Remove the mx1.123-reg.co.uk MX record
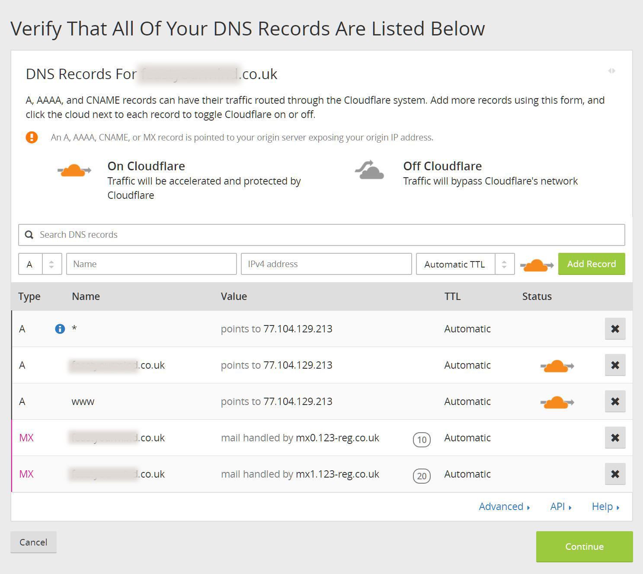The height and width of the screenshot is (574, 643). click(615, 474)
